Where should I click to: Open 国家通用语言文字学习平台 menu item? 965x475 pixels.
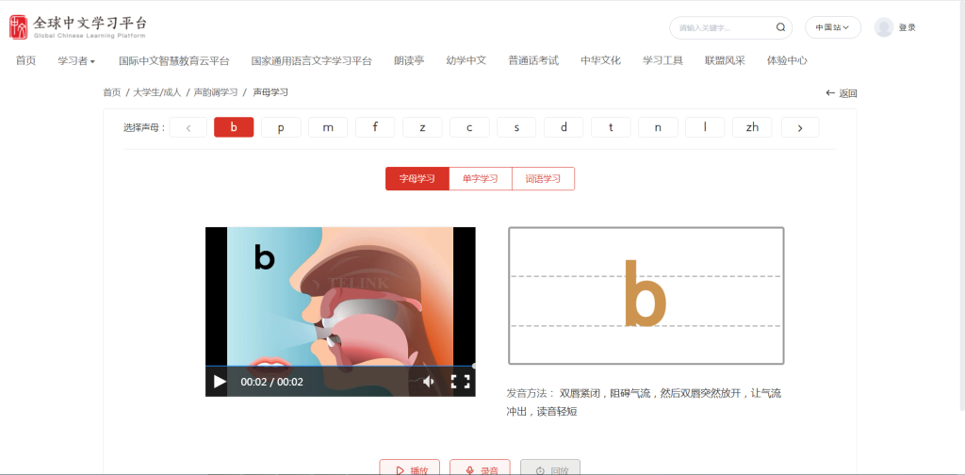click(311, 60)
